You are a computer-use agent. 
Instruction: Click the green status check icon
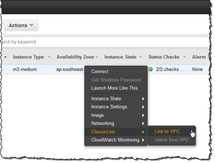pyautogui.click(x=151, y=70)
